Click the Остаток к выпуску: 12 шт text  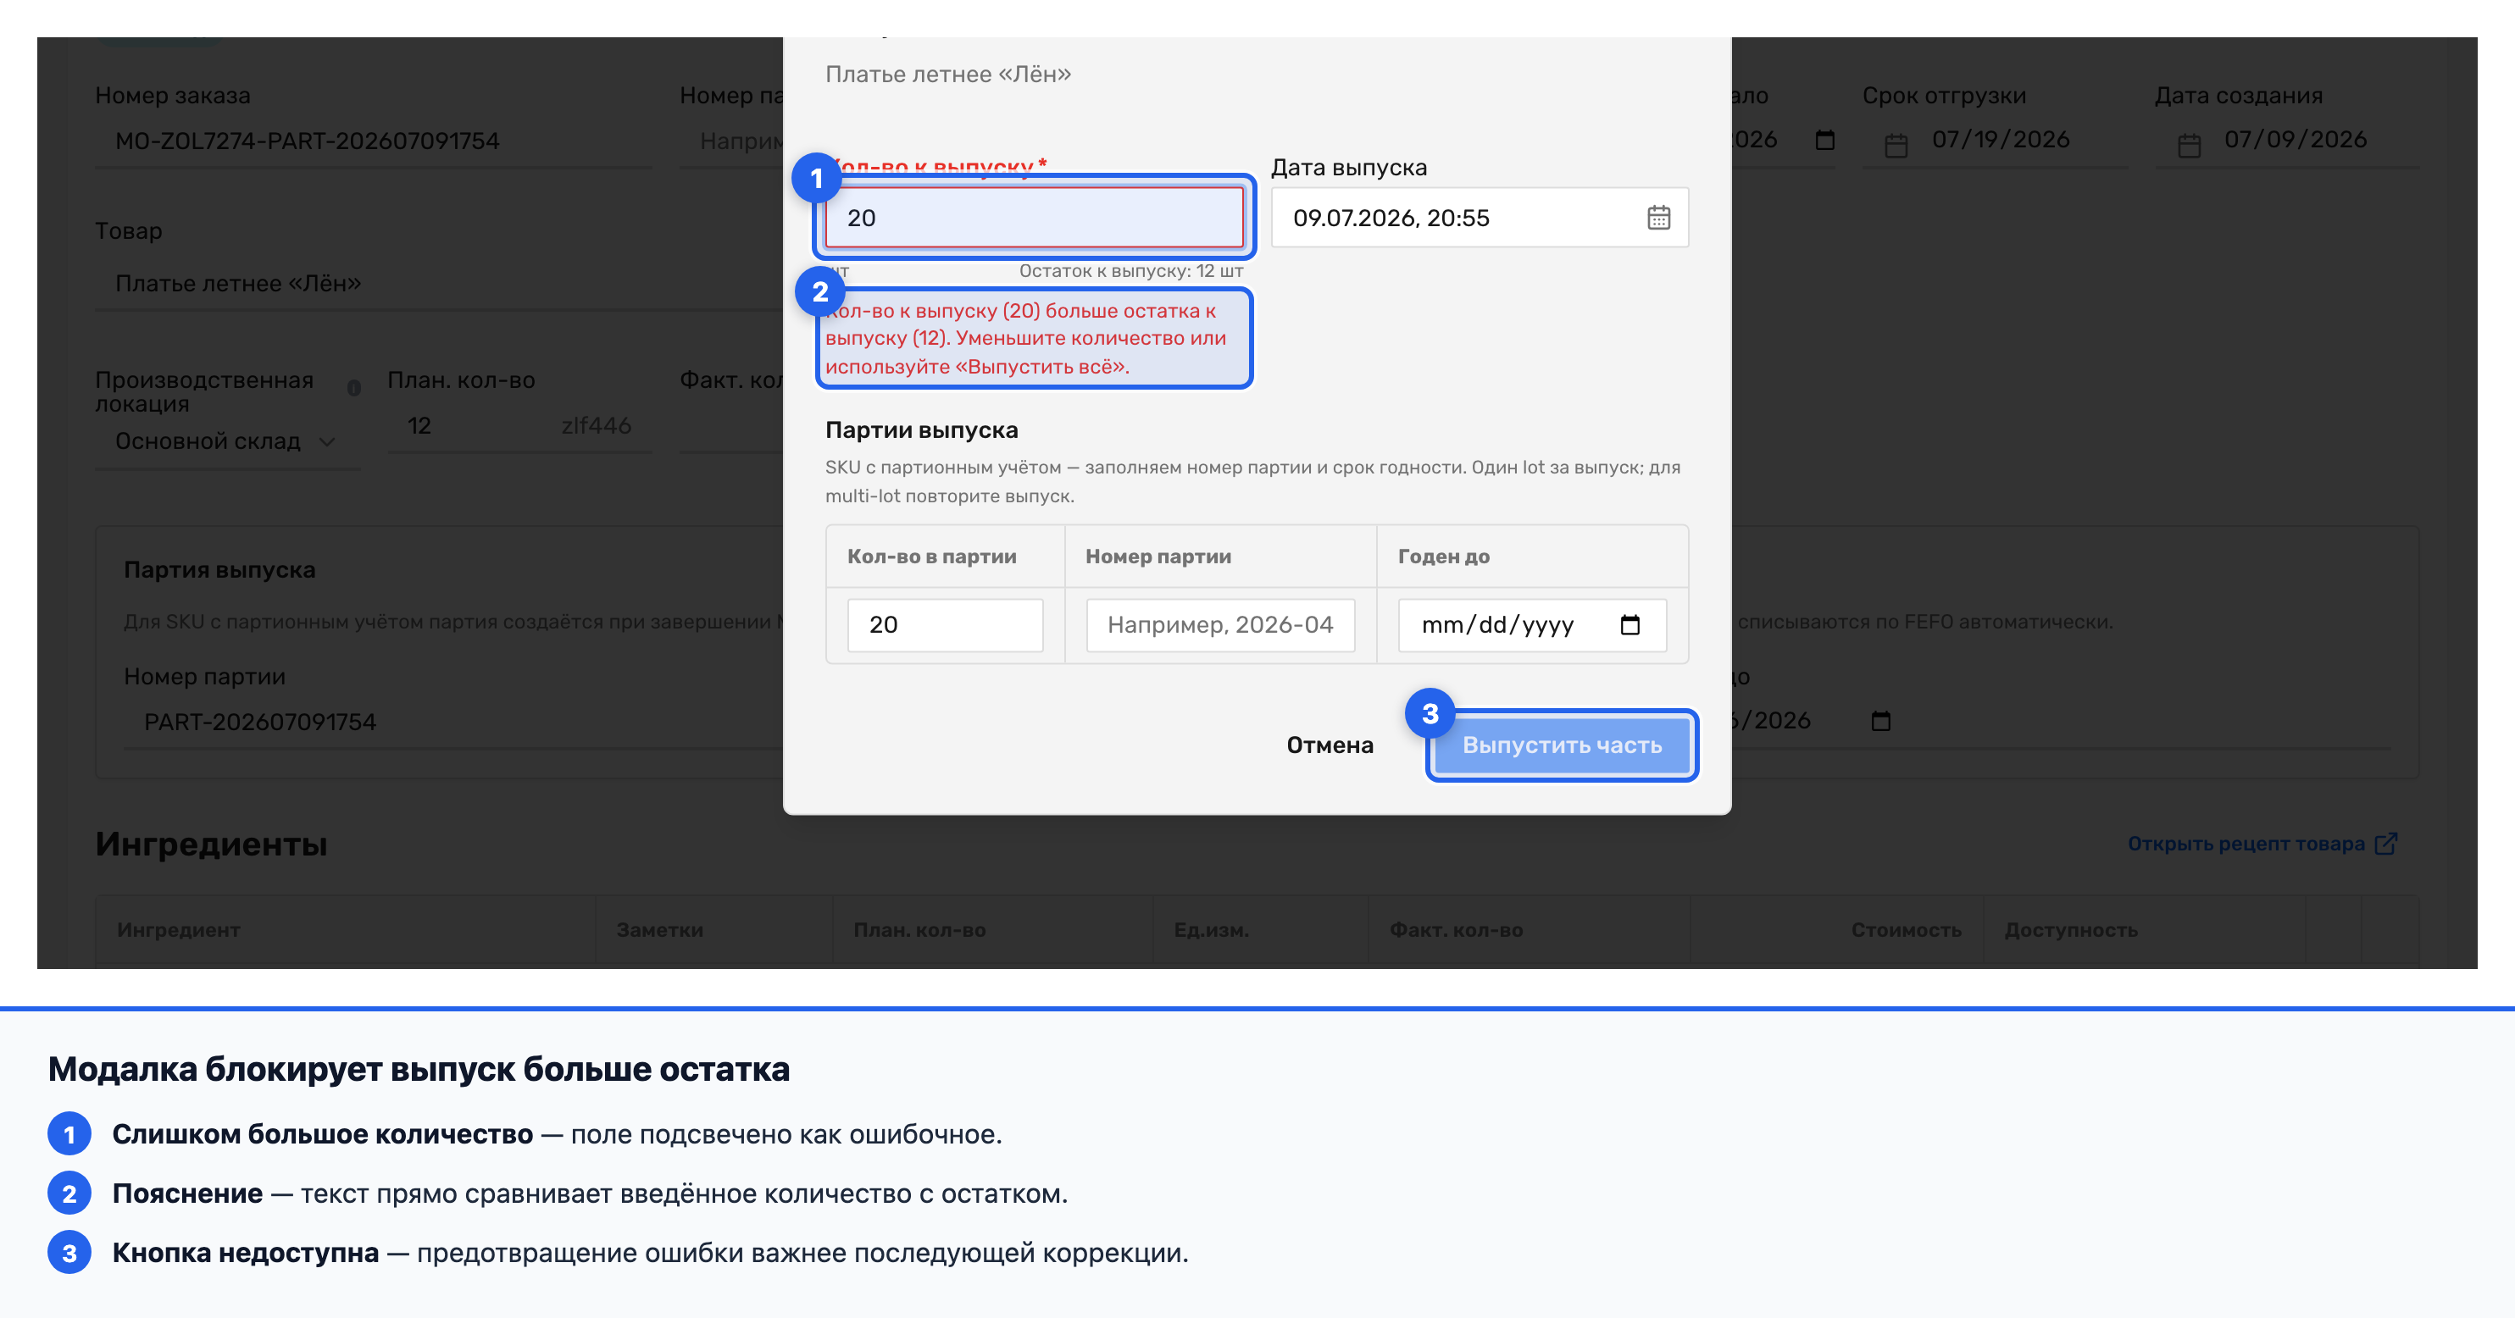click(x=1130, y=270)
